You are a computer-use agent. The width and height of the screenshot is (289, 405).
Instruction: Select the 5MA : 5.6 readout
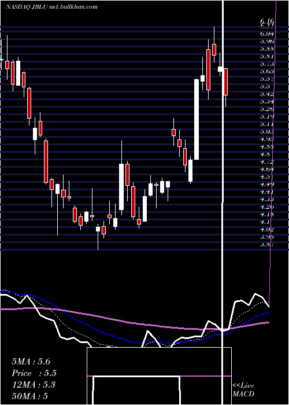pos(31,362)
